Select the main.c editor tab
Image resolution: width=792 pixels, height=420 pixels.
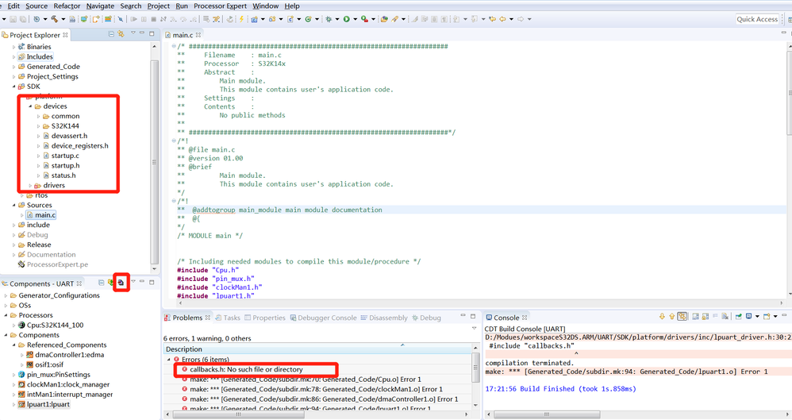pos(183,35)
